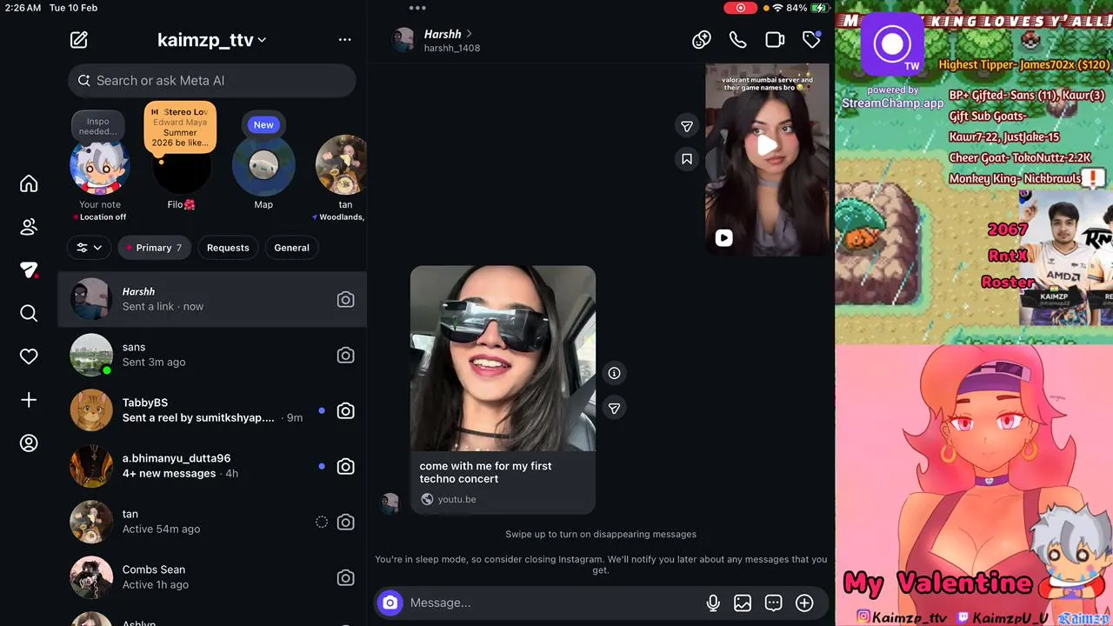Start an audio call with Harshh
Viewport: 1113px width, 626px height.
738,40
